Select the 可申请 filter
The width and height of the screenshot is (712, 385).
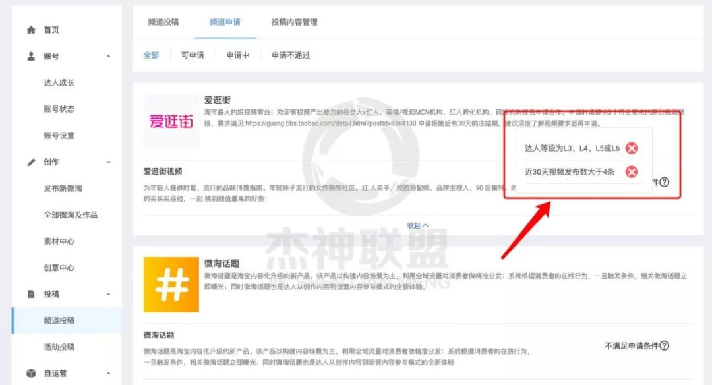tap(193, 55)
